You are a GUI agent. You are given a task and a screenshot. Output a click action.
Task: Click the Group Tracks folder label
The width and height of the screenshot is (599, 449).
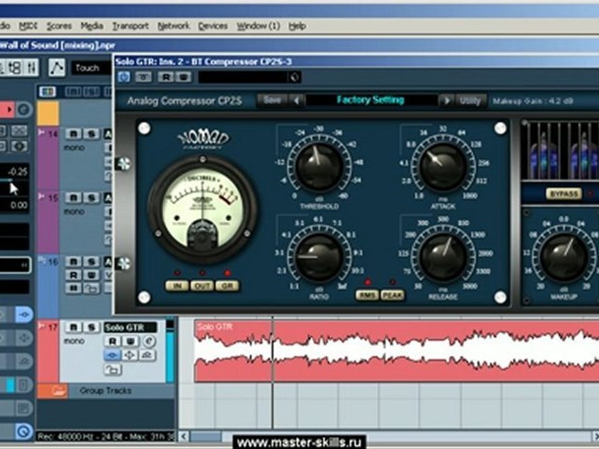coord(105,390)
